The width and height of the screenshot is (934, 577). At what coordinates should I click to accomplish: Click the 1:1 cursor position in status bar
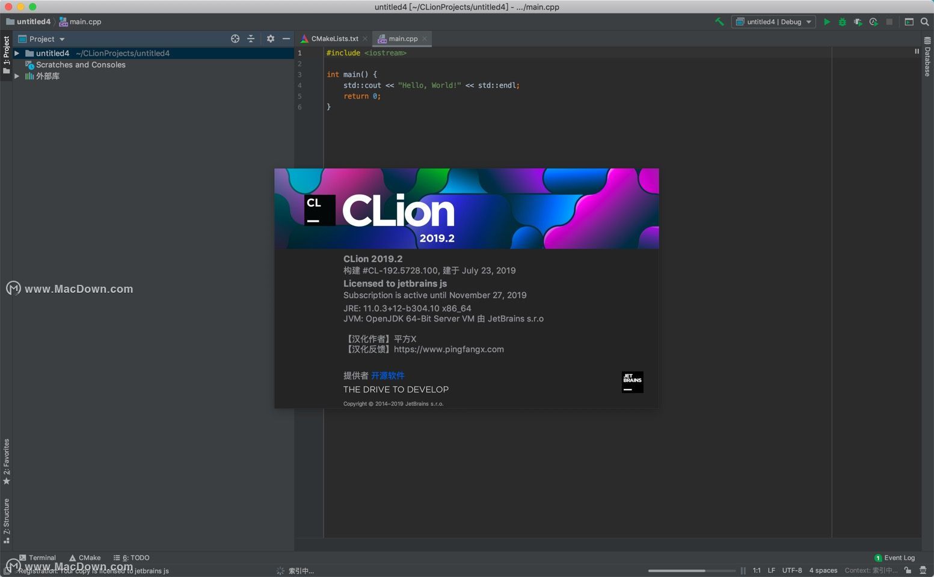click(757, 570)
